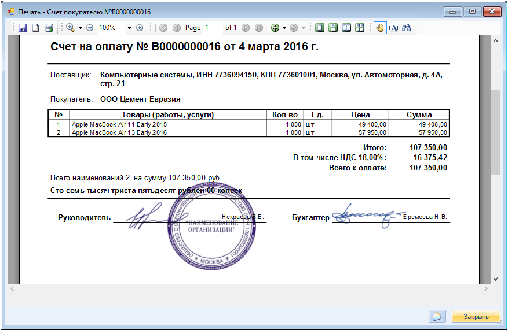Click the email envelope button beside Закрыть

[x=437, y=317]
